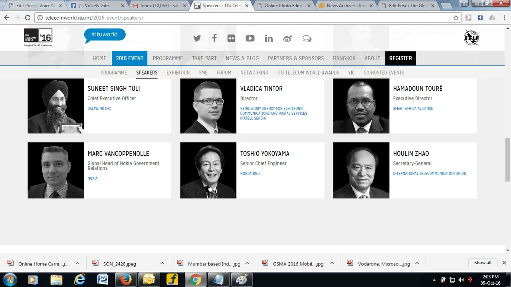Click the #ituworld speech bubble

coord(105,35)
